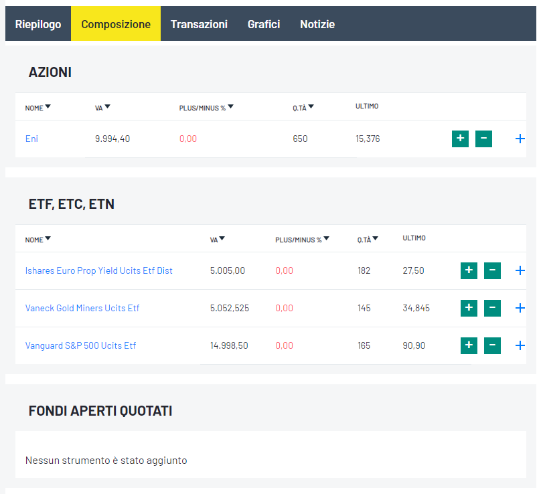
Task: Open Vanguard S&P 500 Ucits Etf link
Action: (80, 345)
